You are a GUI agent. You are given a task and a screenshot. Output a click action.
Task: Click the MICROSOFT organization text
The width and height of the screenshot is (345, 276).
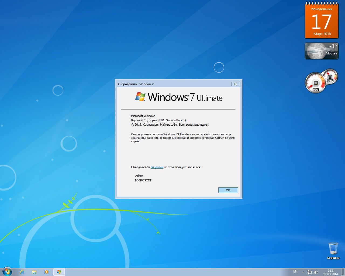[143, 180]
